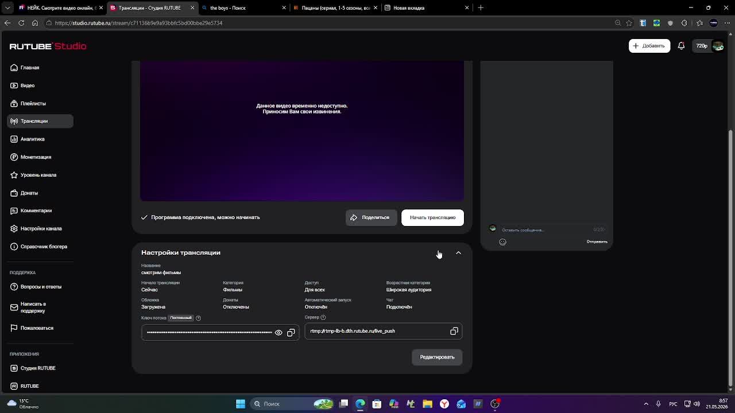Collapse the Настройки трансляции section

[458, 253]
